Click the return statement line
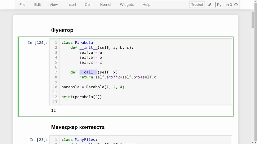Image resolution: width=257 pixels, height=144 pixels. click(x=118, y=77)
